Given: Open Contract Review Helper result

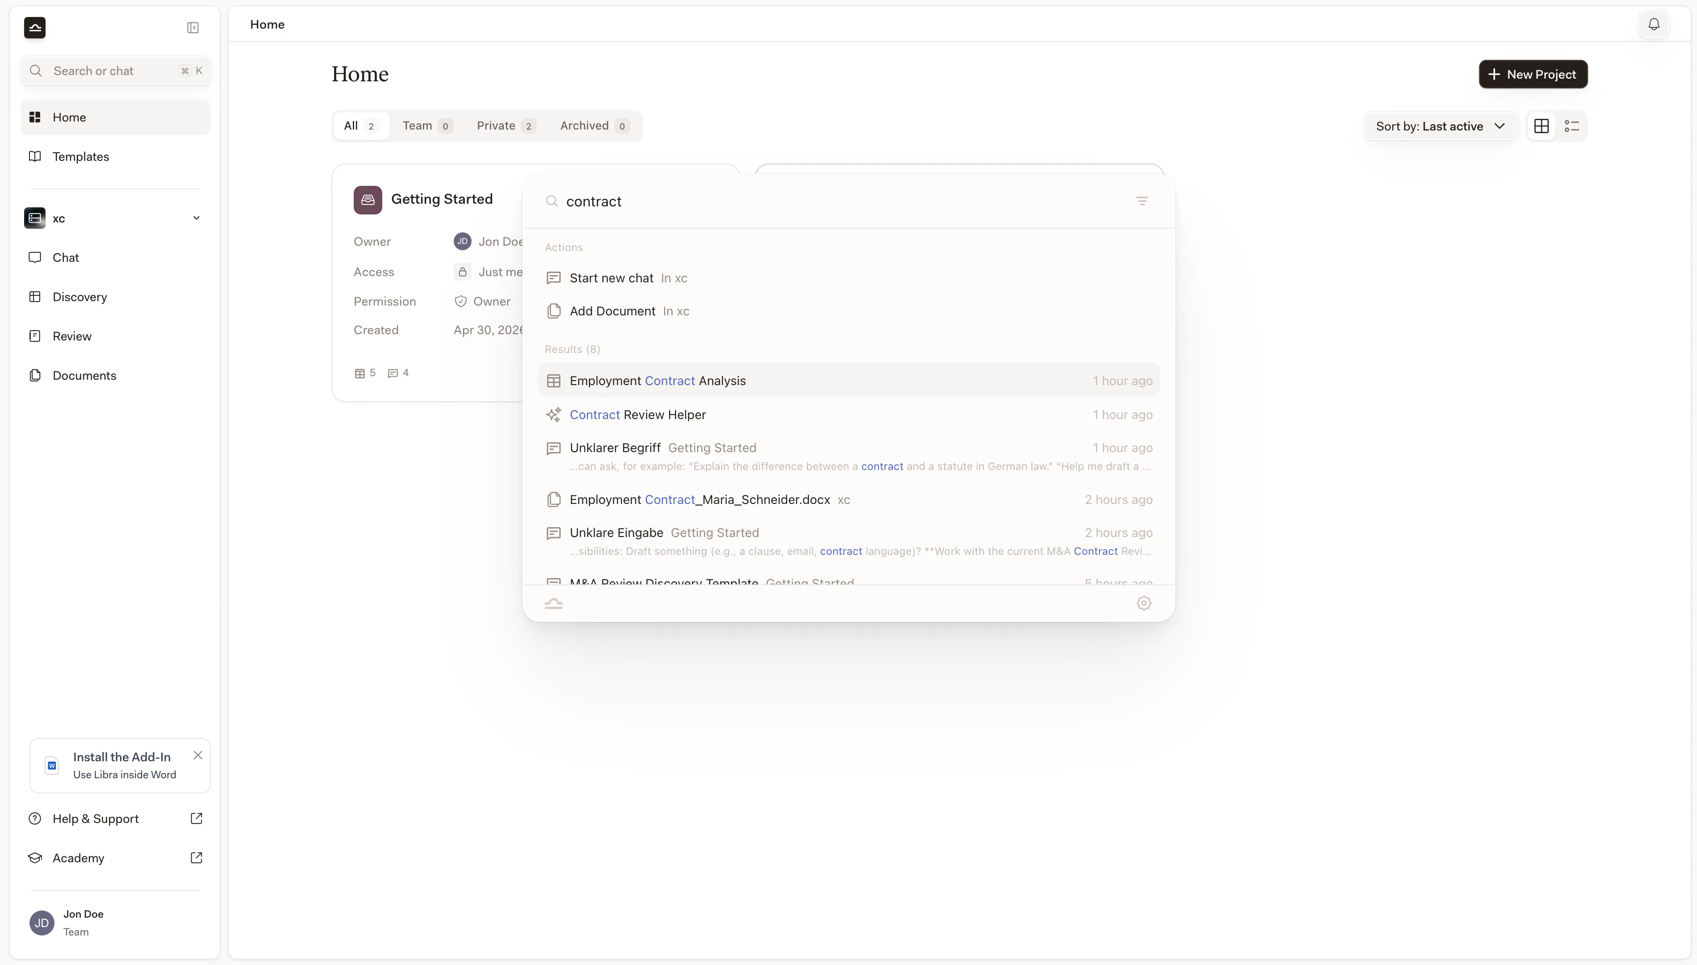Looking at the screenshot, I should (x=848, y=415).
